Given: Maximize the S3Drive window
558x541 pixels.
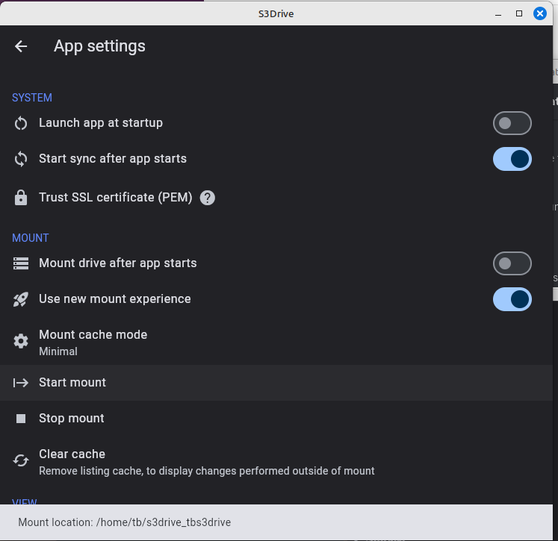Looking at the screenshot, I should (x=519, y=13).
